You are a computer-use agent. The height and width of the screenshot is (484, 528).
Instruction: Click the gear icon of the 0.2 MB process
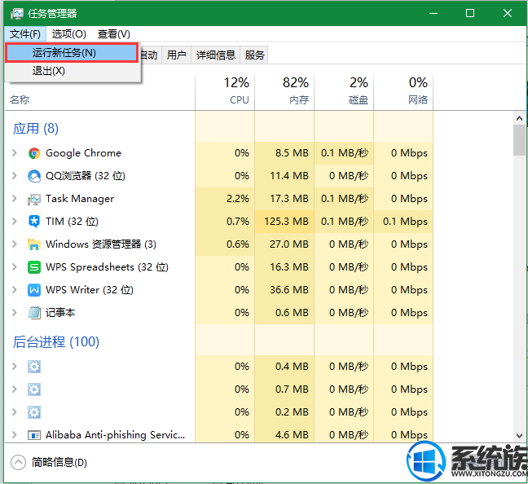click(34, 412)
